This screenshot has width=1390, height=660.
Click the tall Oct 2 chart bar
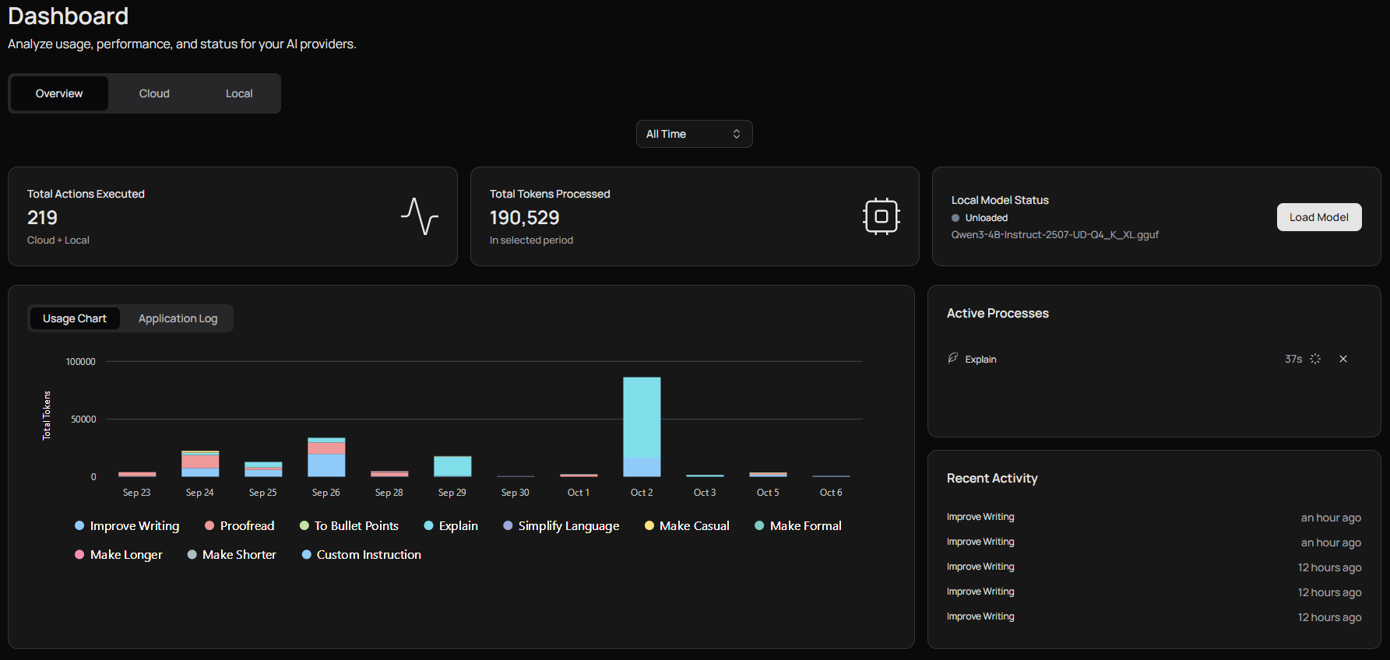pyautogui.click(x=642, y=427)
